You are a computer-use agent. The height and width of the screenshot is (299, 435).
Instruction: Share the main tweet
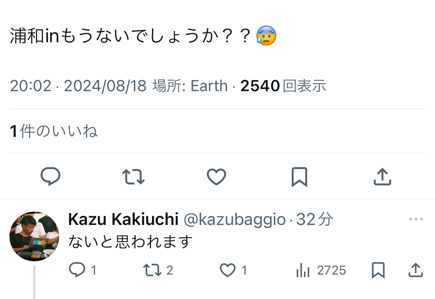tap(382, 176)
